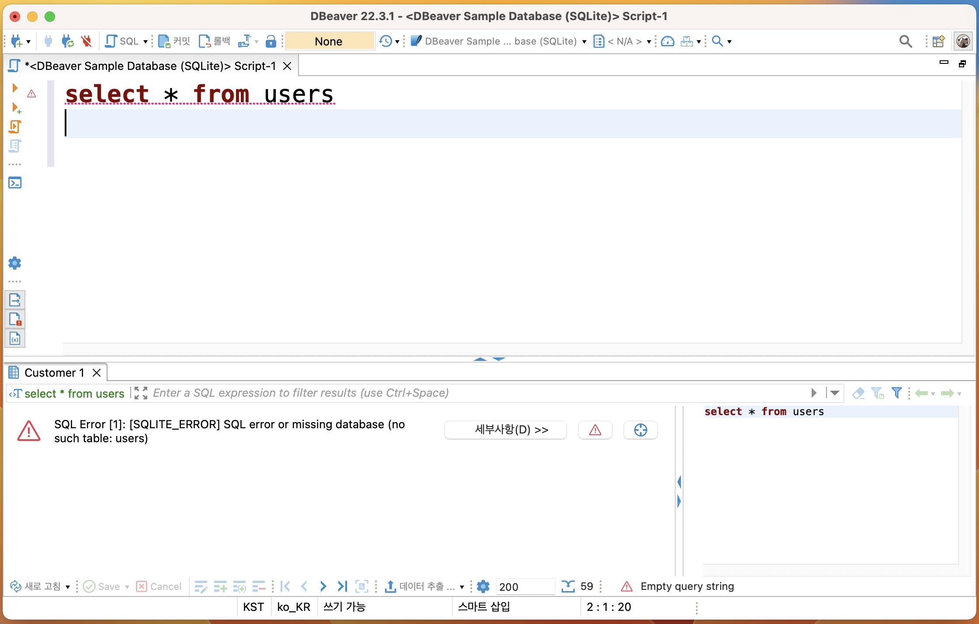Click the Reconnect icon with green arrows

[67, 41]
